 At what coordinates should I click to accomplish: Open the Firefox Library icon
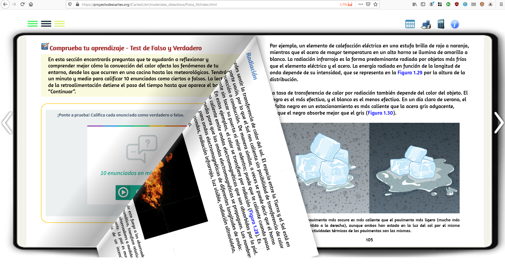tap(415, 4)
